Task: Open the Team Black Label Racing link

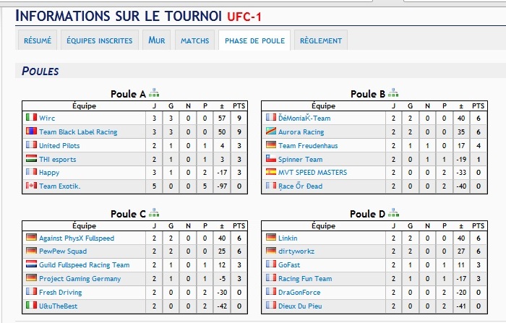Action: 78,132
